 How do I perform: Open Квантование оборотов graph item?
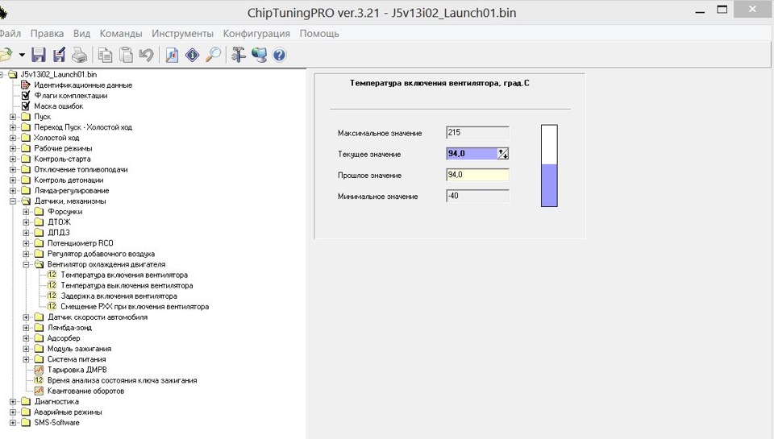(85, 391)
